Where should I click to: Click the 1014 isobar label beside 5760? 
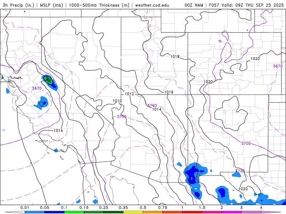click(157, 109)
